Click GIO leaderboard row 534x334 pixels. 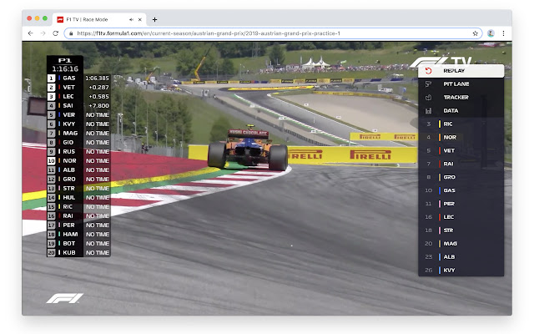click(78, 143)
